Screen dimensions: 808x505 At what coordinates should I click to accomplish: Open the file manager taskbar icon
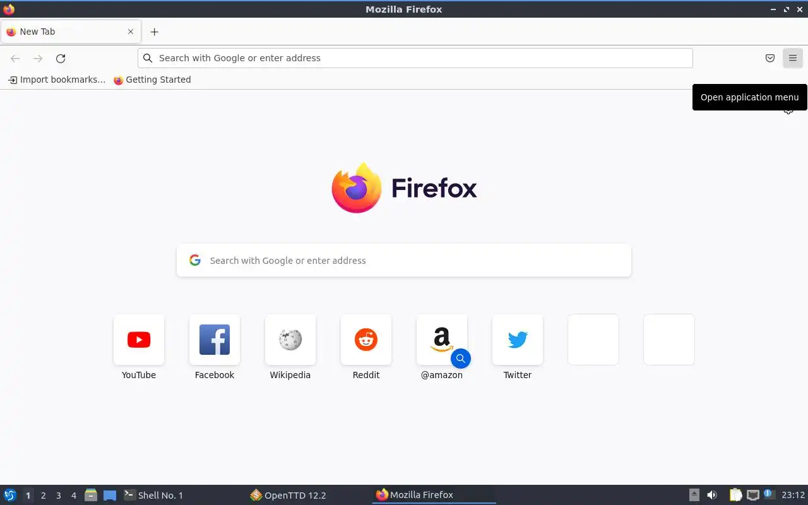pos(91,495)
